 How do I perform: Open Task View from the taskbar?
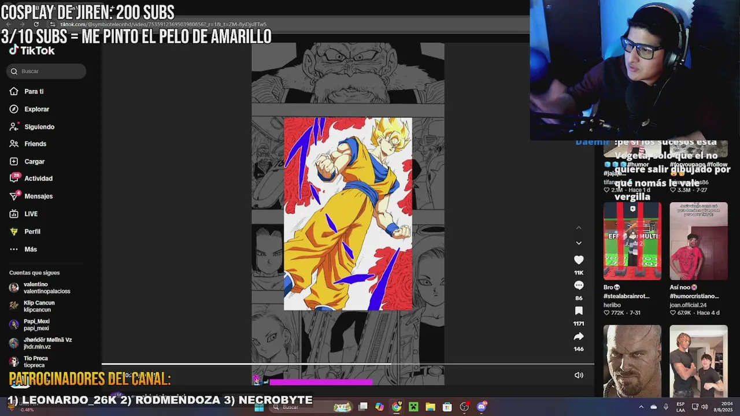click(x=363, y=407)
